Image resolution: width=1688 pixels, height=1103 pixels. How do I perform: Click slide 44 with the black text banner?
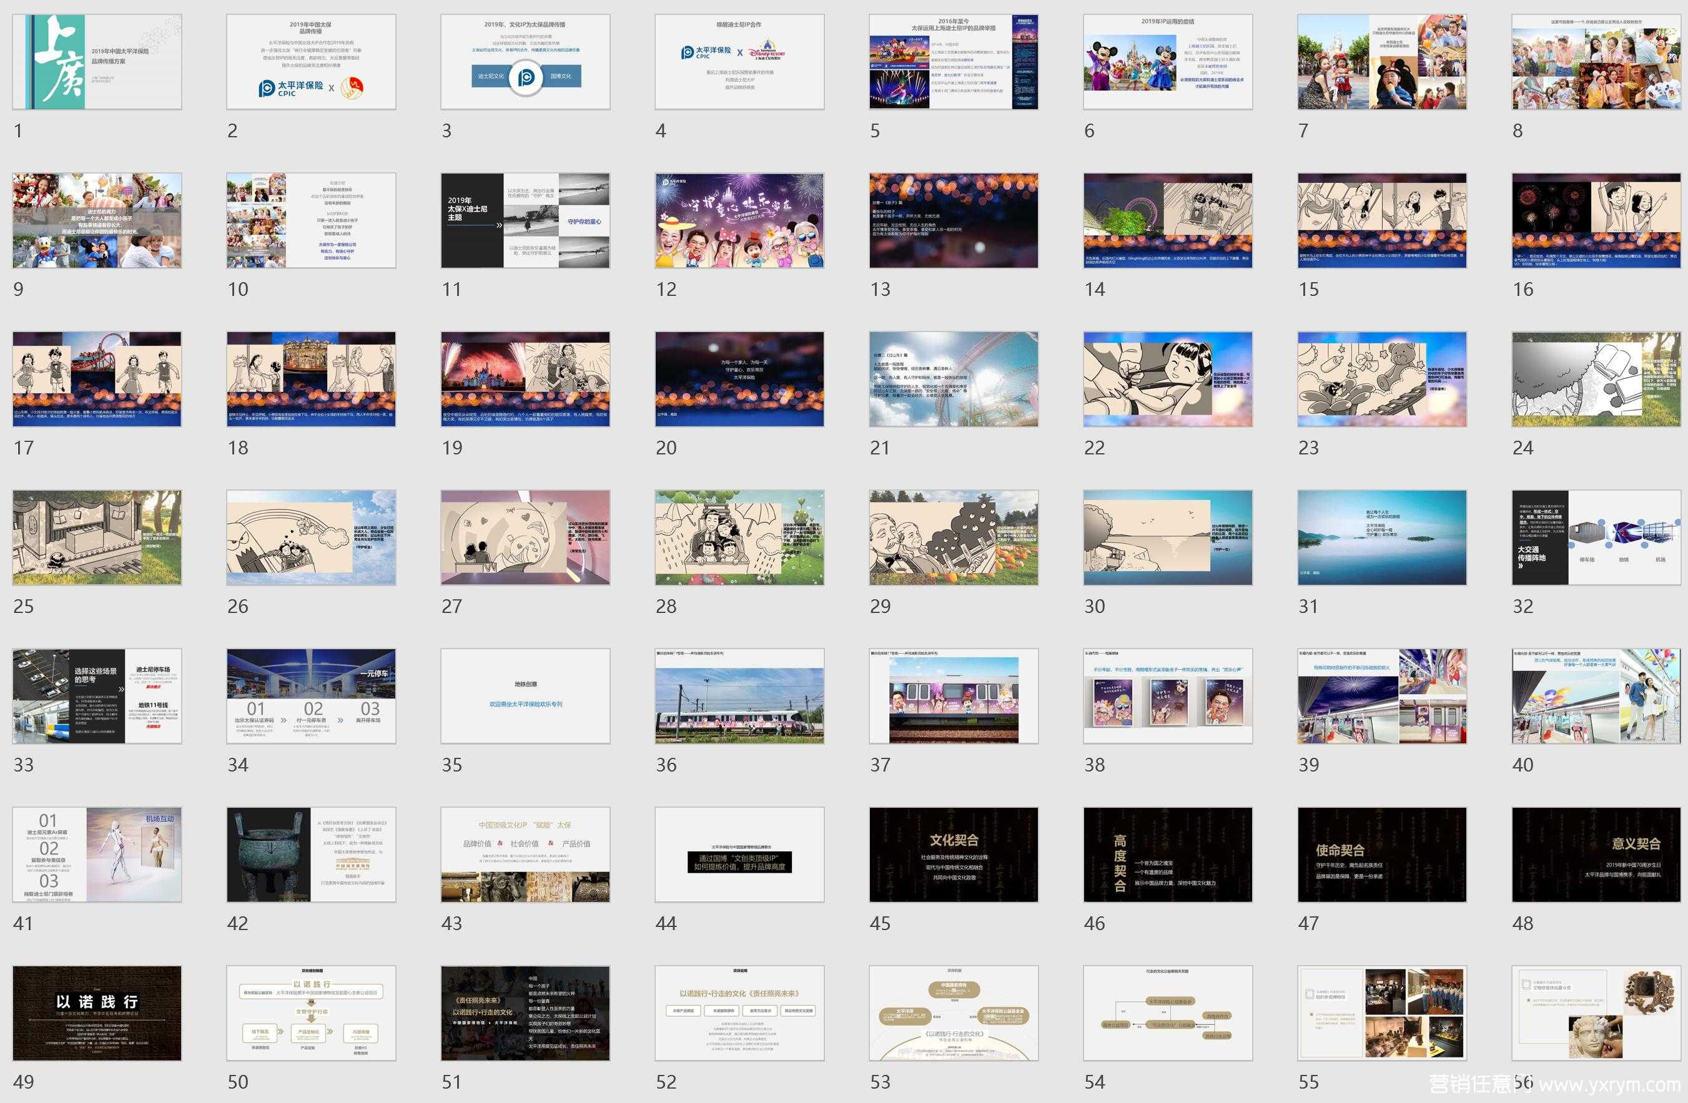point(740,856)
